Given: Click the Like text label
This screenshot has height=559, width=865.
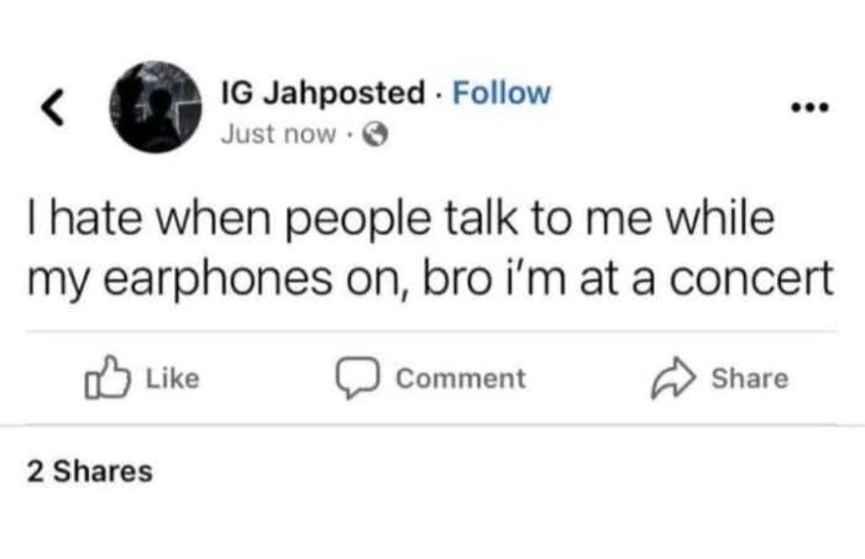Looking at the screenshot, I should coord(172,378).
